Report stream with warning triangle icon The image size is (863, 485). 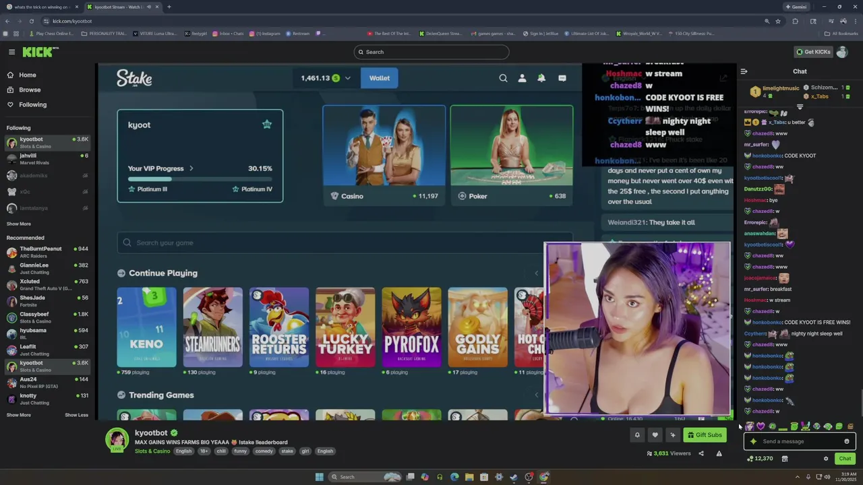click(719, 453)
